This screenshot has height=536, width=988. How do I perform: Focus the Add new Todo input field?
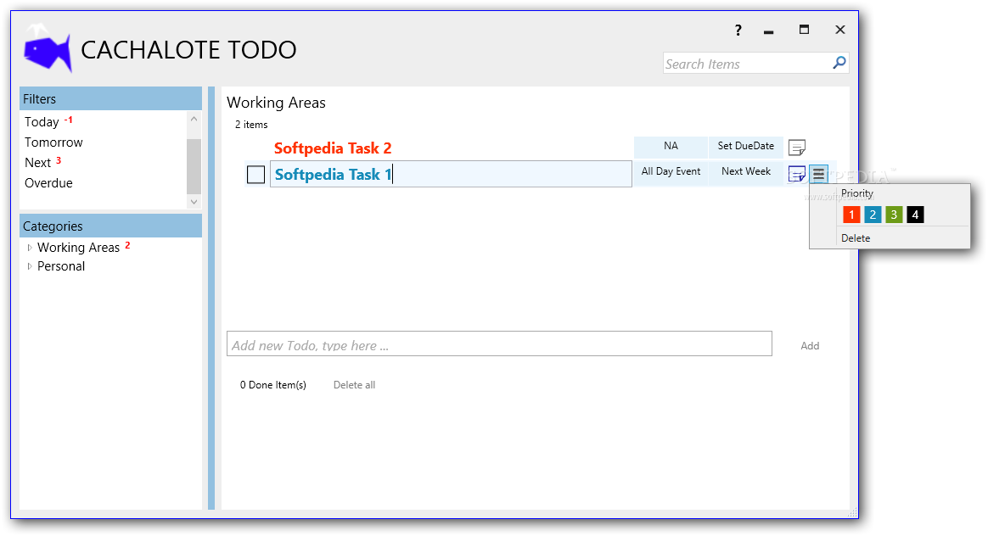point(499,343)
